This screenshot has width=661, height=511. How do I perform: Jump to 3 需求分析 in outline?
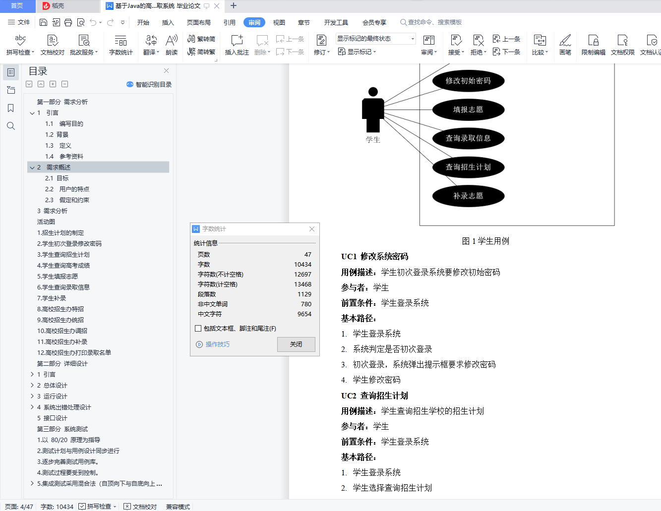point(52,211)
